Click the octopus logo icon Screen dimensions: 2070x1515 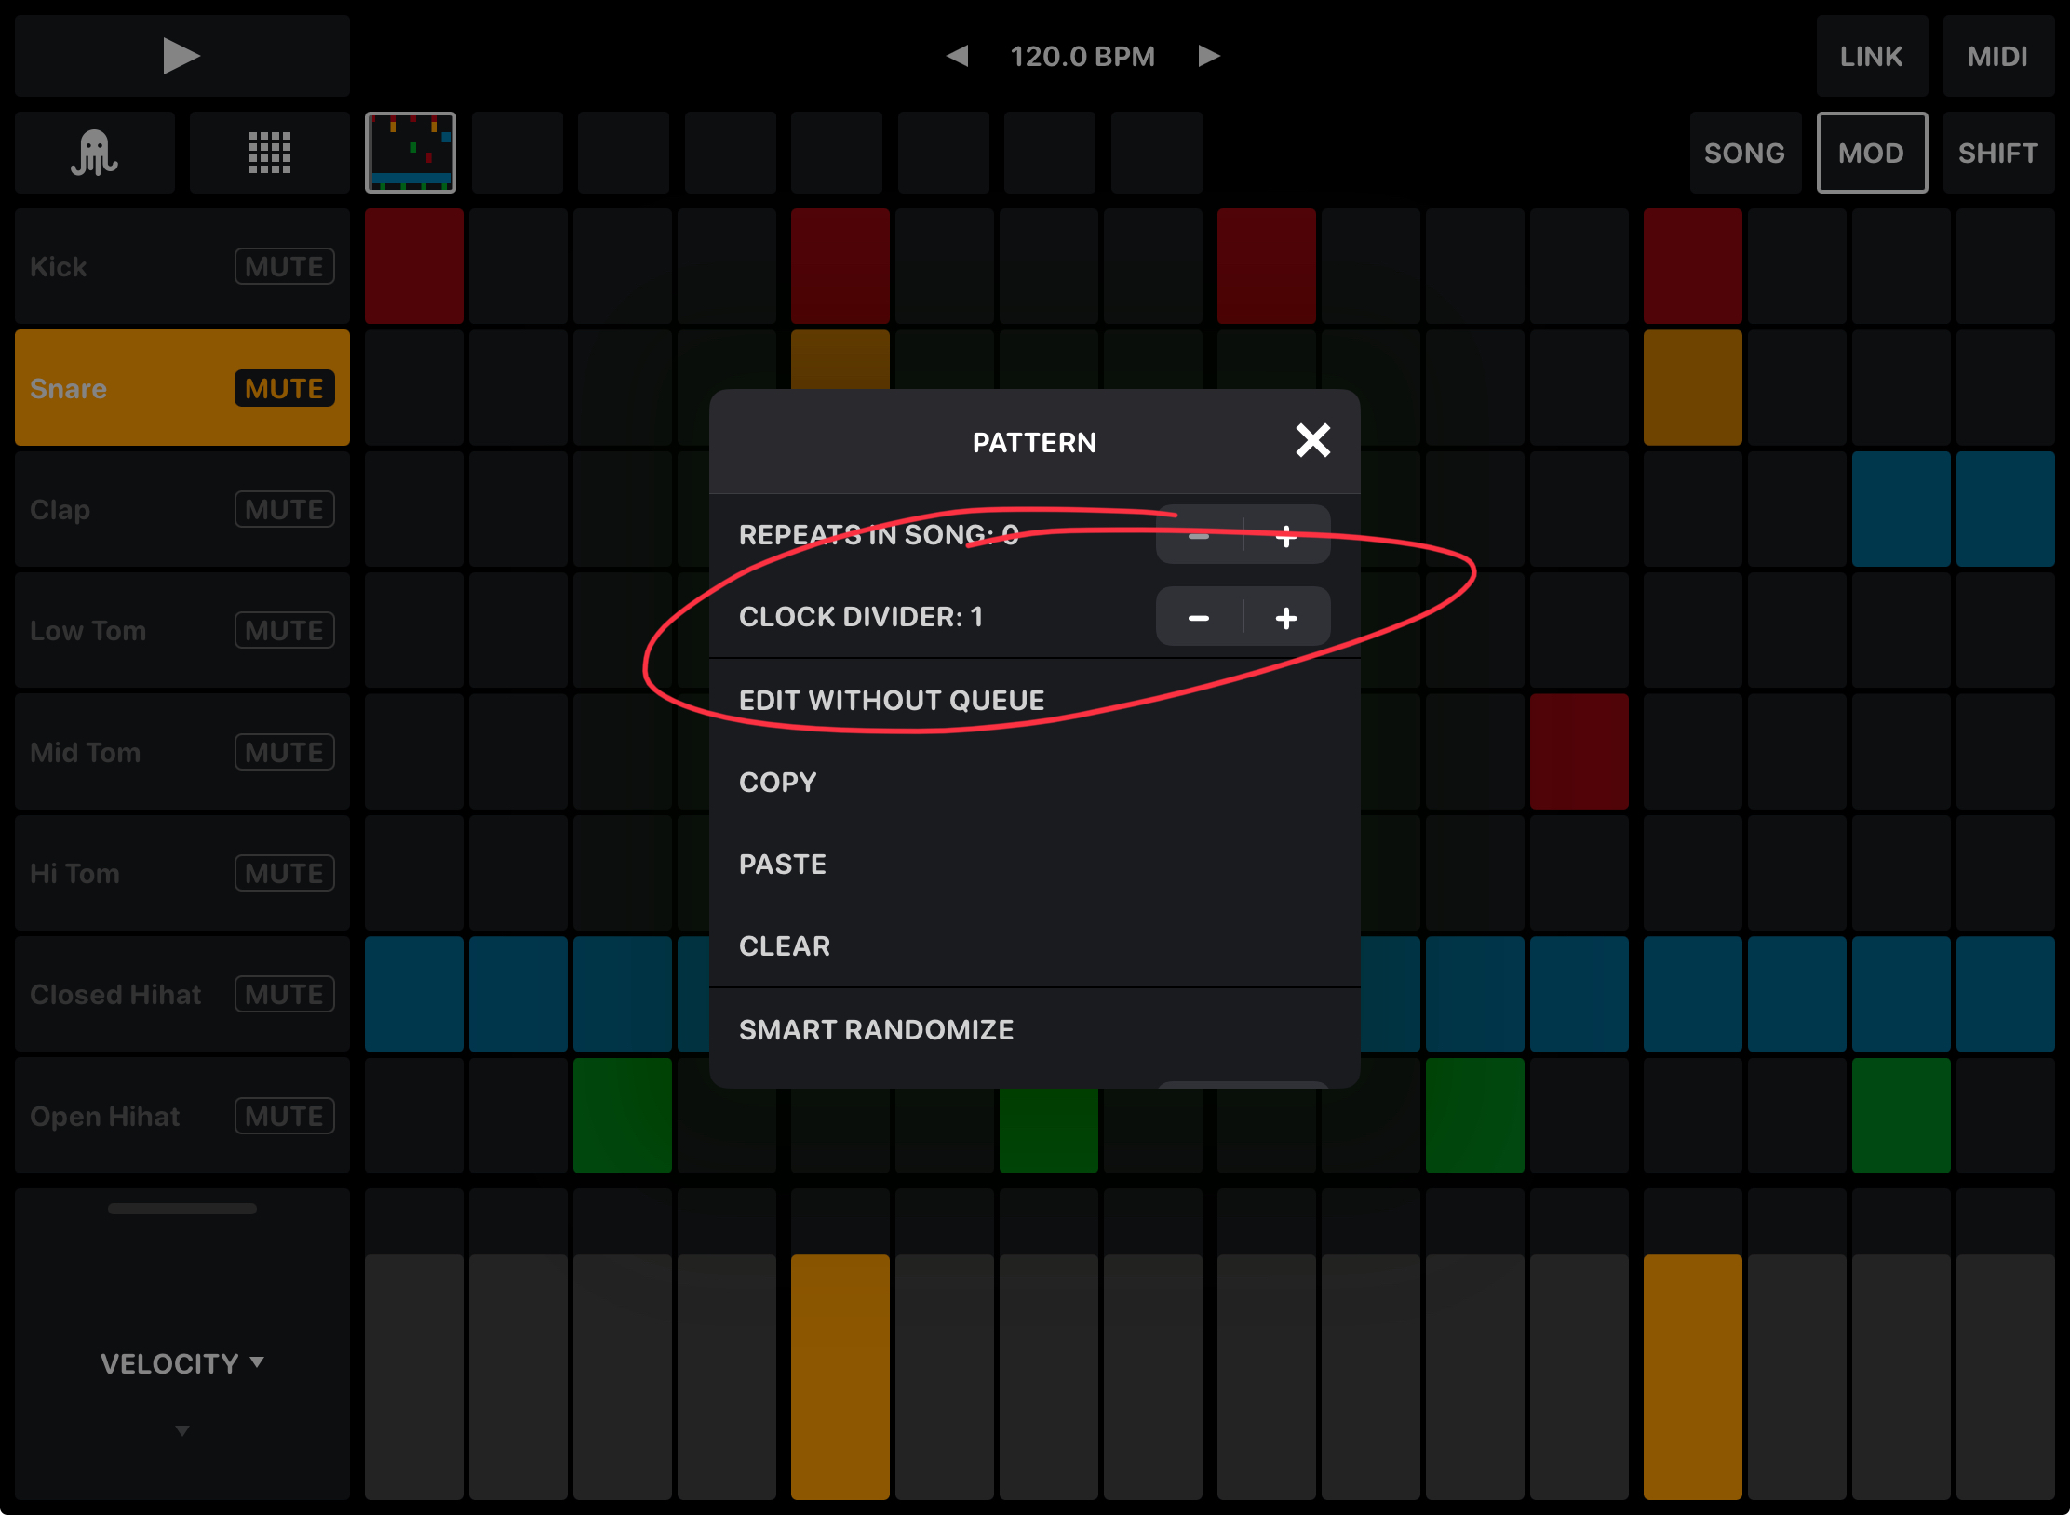tap(94, 153)
